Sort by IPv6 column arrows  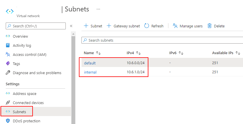click(x=181, y=53)
